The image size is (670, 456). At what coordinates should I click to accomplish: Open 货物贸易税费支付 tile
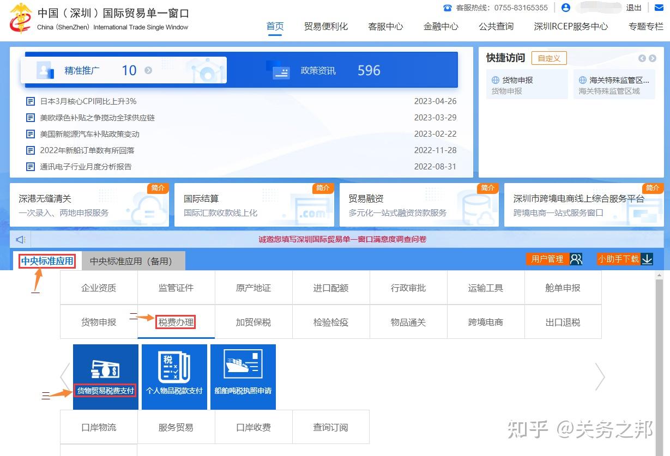105,376
